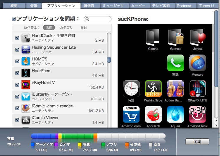Open the 情報 tab
The height and width of the screenshot is (156, 220).
tap(34, 6)
